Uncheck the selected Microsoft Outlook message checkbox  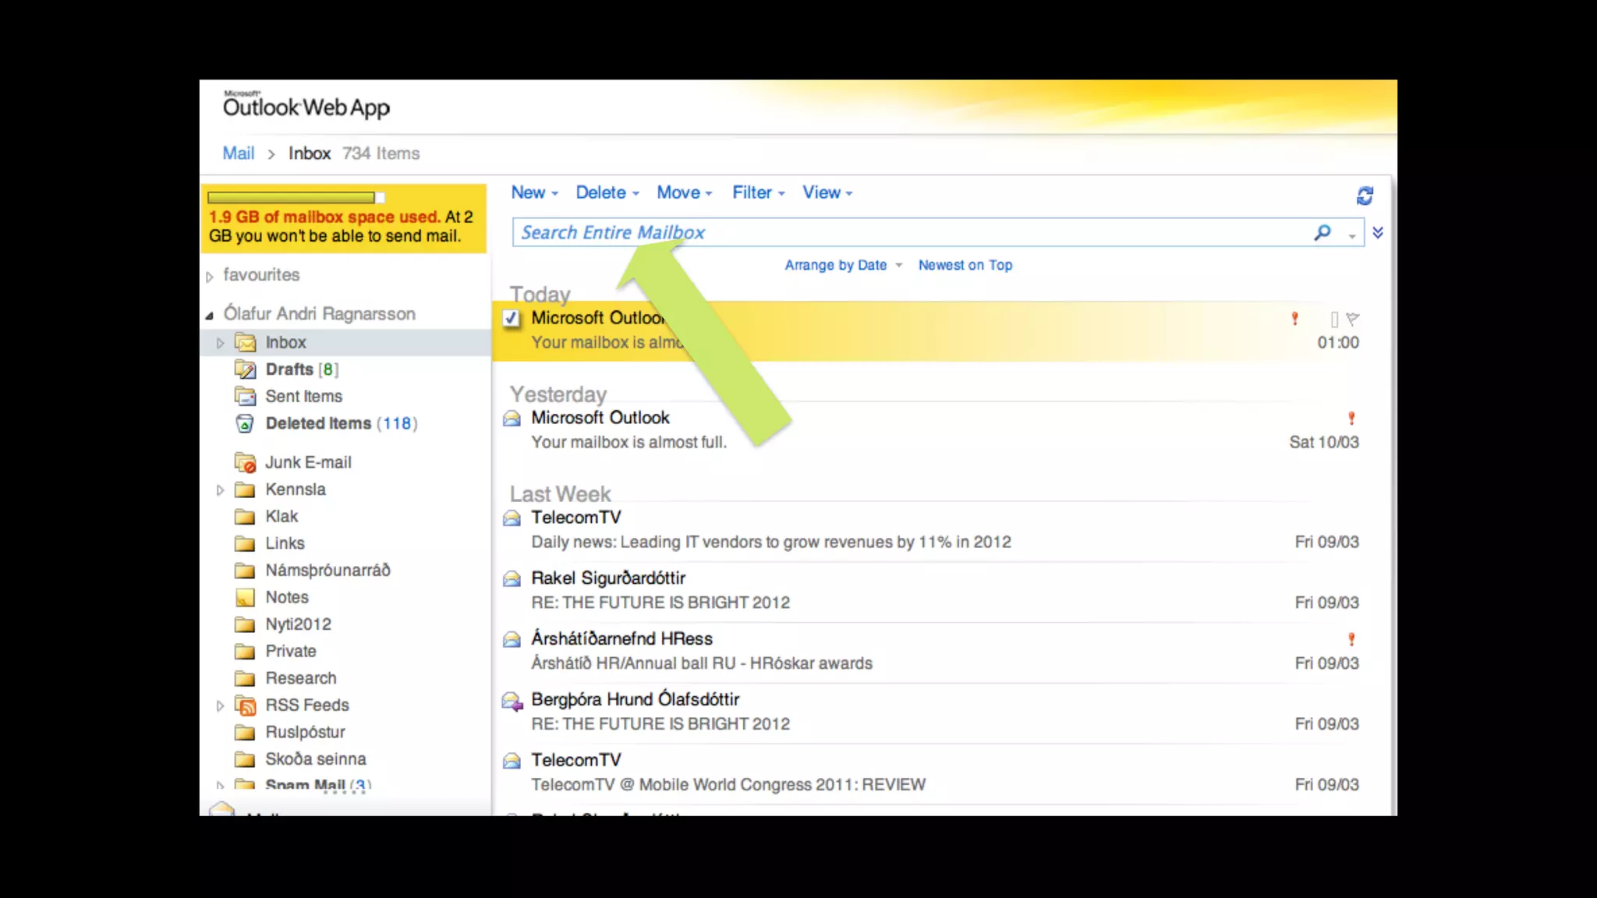[x=512, y=318]
